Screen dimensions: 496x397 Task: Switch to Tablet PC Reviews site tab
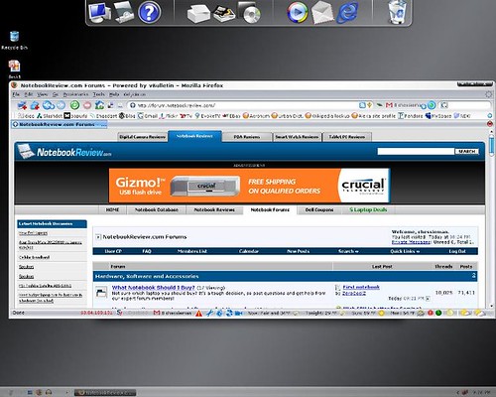tap(347, 137)
